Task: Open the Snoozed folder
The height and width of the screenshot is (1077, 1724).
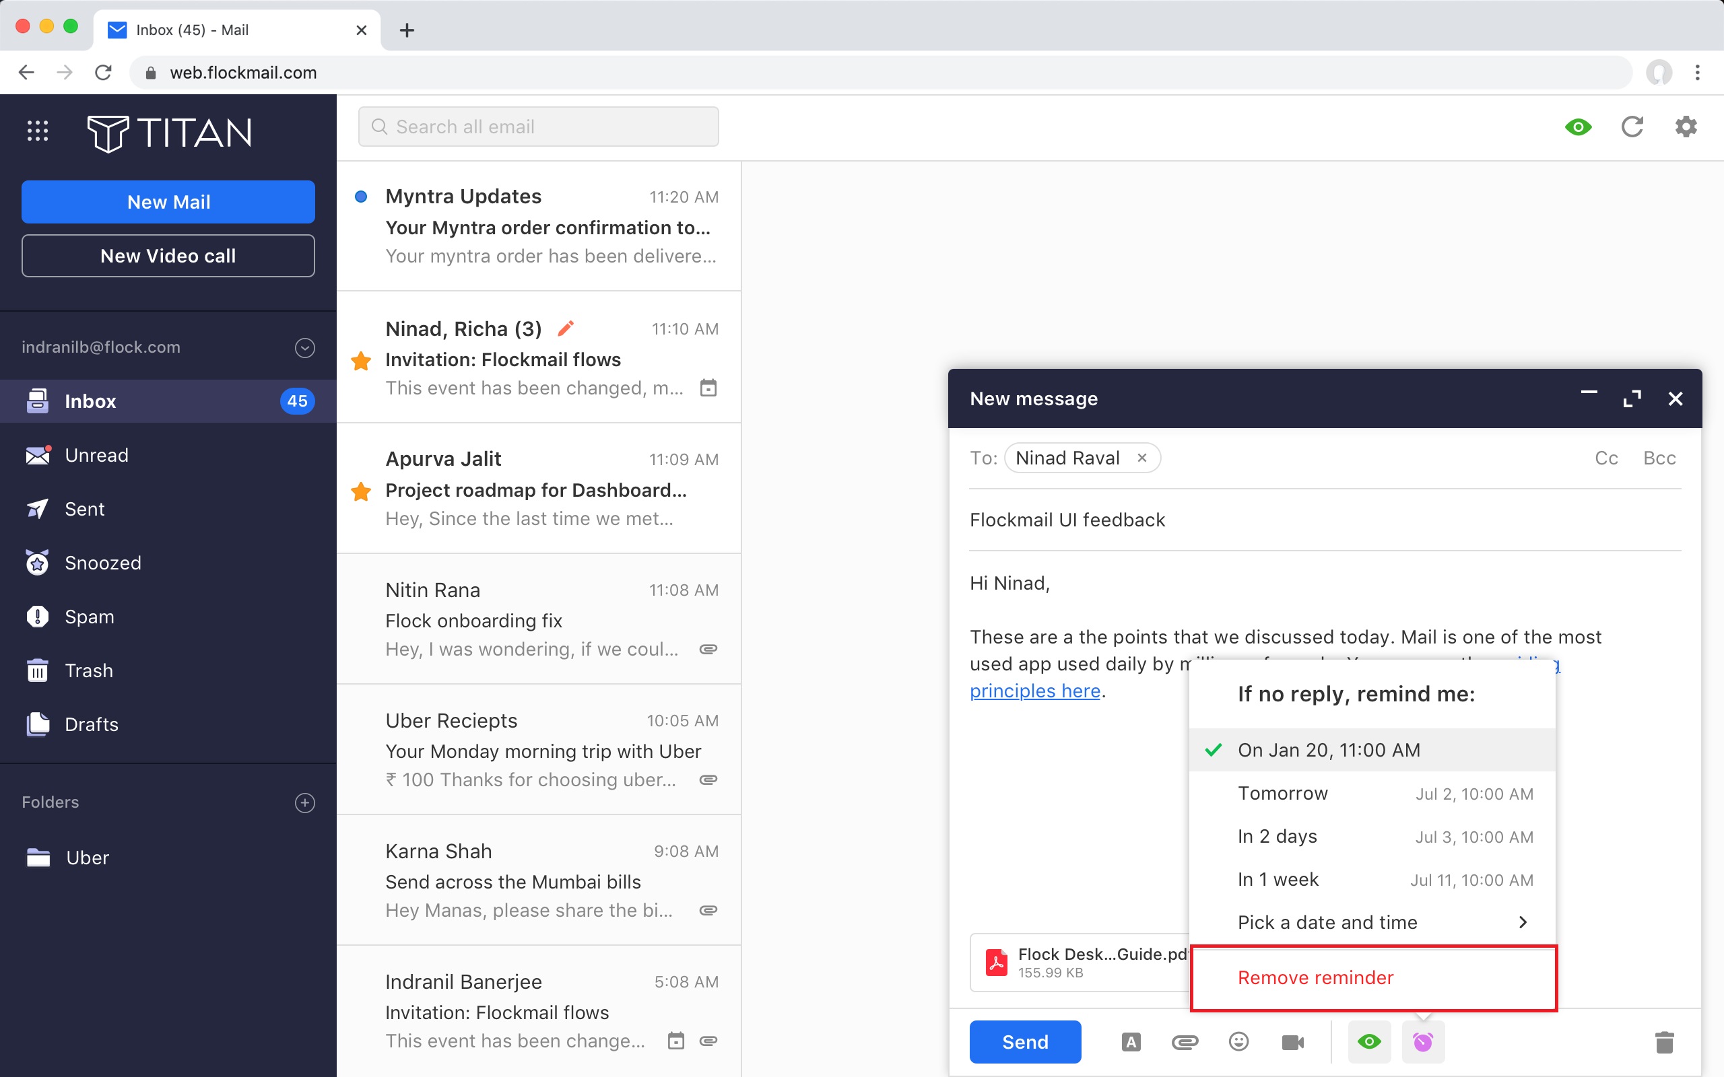Action: (x=168, y=563)
